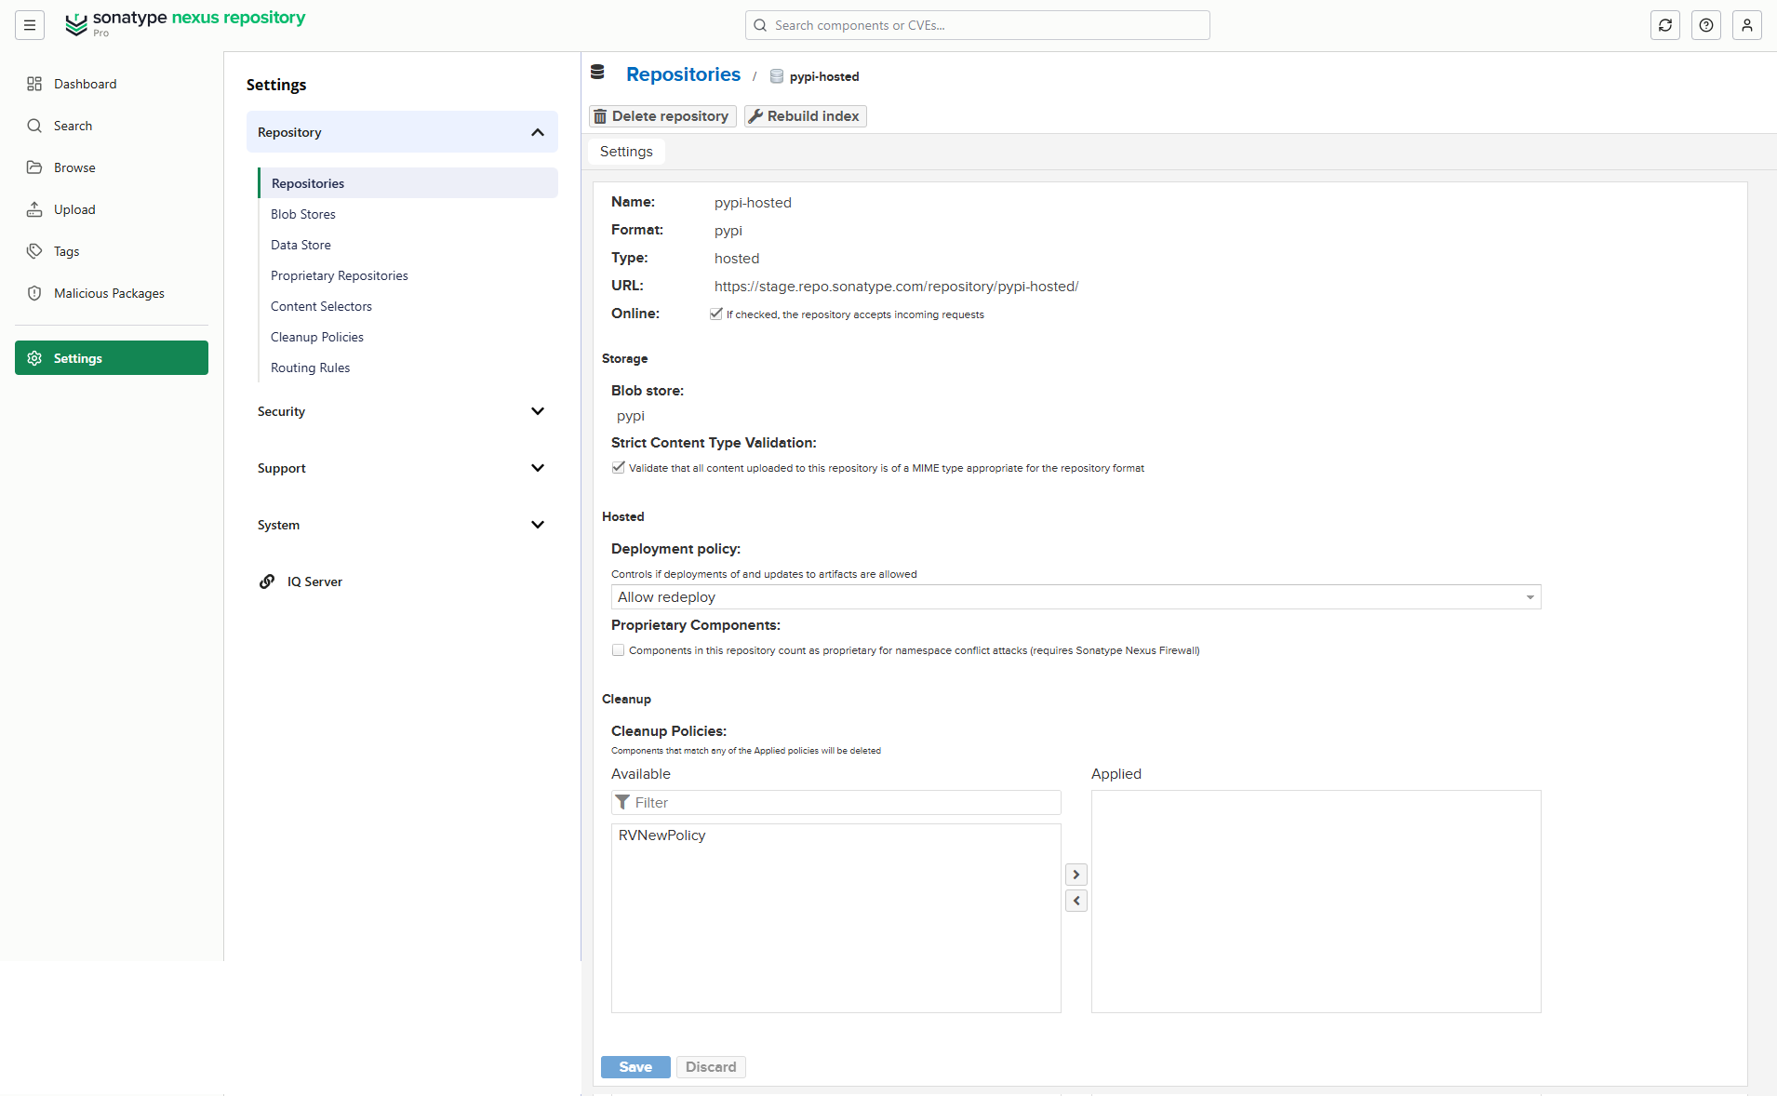Click the refresh icon in header
The width and height of the screenshot is (1777, 1096).
pyautogui.click(x=1665, y=25)
